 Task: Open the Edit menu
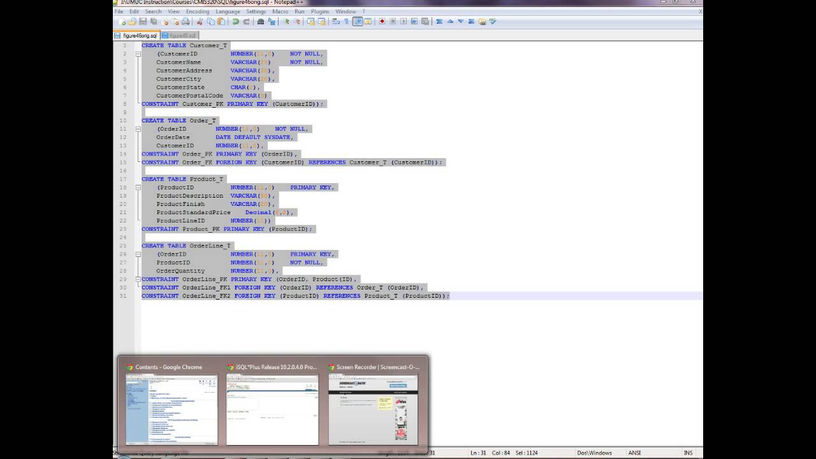(x=134, y=11)
